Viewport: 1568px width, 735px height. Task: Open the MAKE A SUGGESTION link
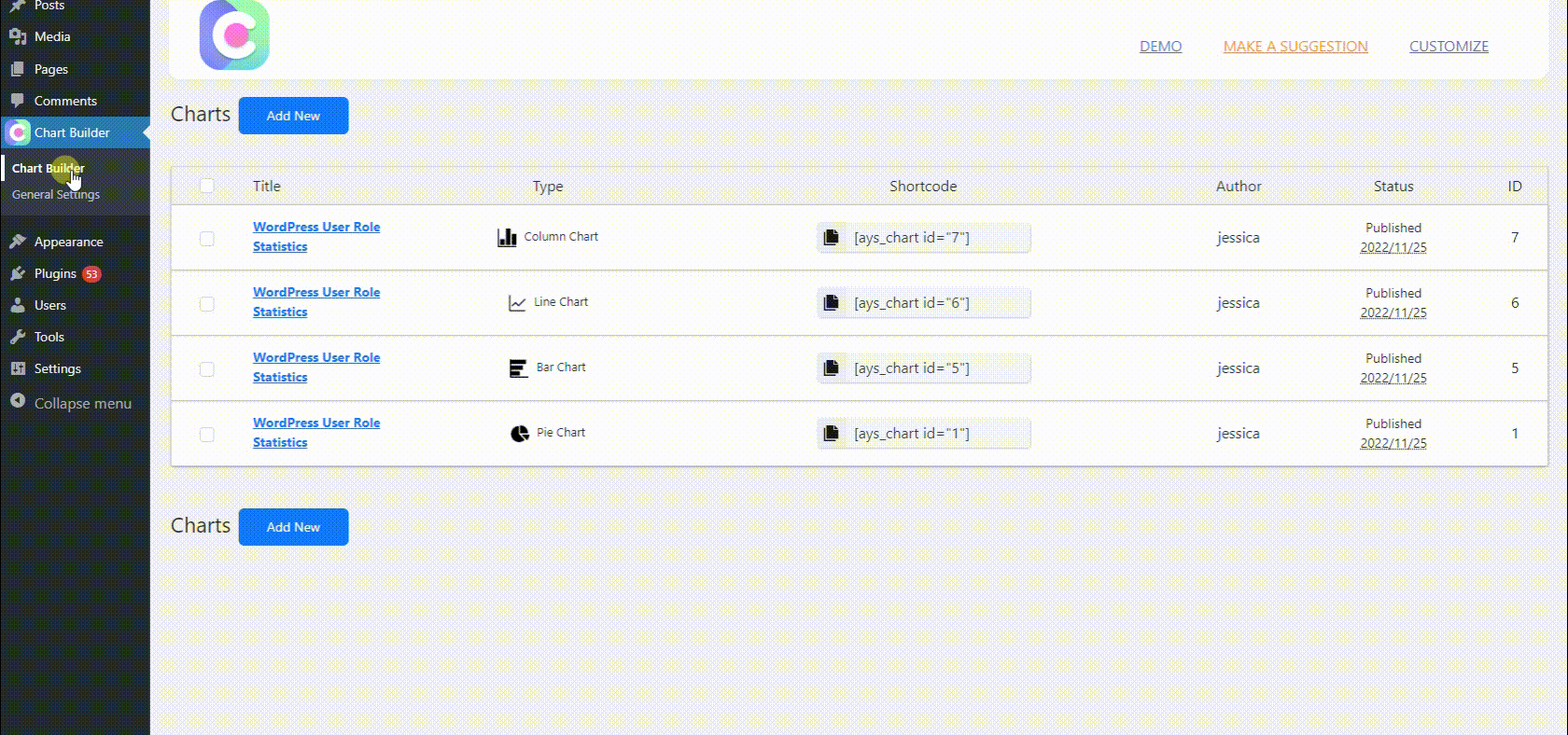1295,46
